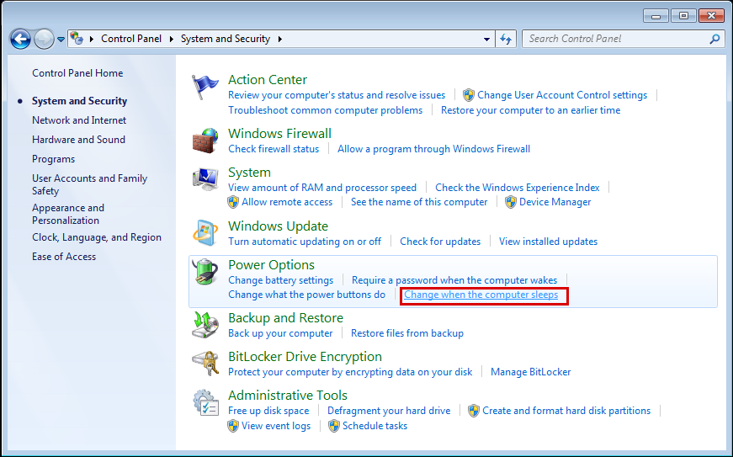
Task: Click the Windows Update icon
Action: [x=205, y=233]
